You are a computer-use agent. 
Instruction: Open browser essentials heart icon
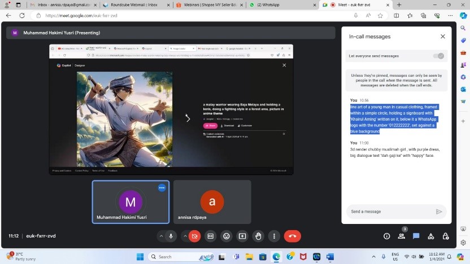click(x=437, y=16)
